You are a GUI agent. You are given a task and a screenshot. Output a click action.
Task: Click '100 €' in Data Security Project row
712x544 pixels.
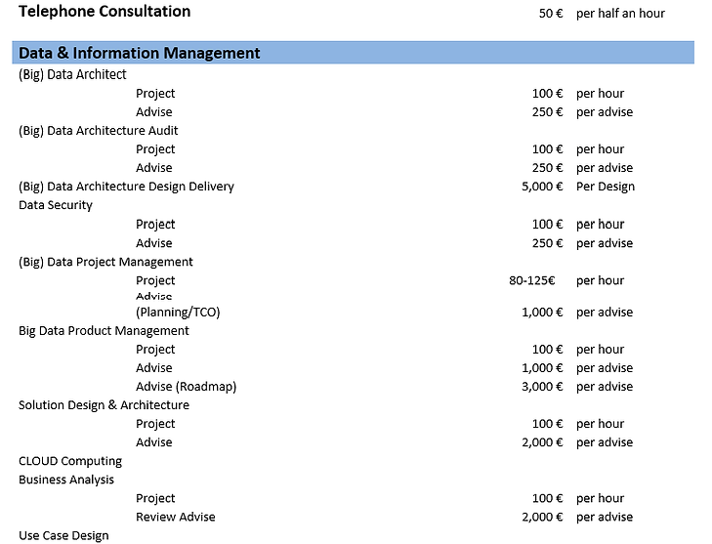click(x=547, y=225)
